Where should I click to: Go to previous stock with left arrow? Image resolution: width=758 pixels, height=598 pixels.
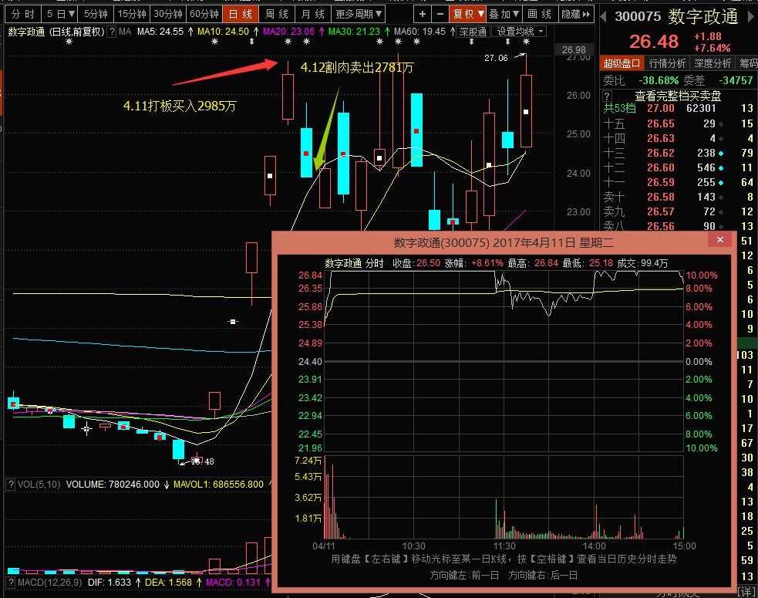(605, 16)
